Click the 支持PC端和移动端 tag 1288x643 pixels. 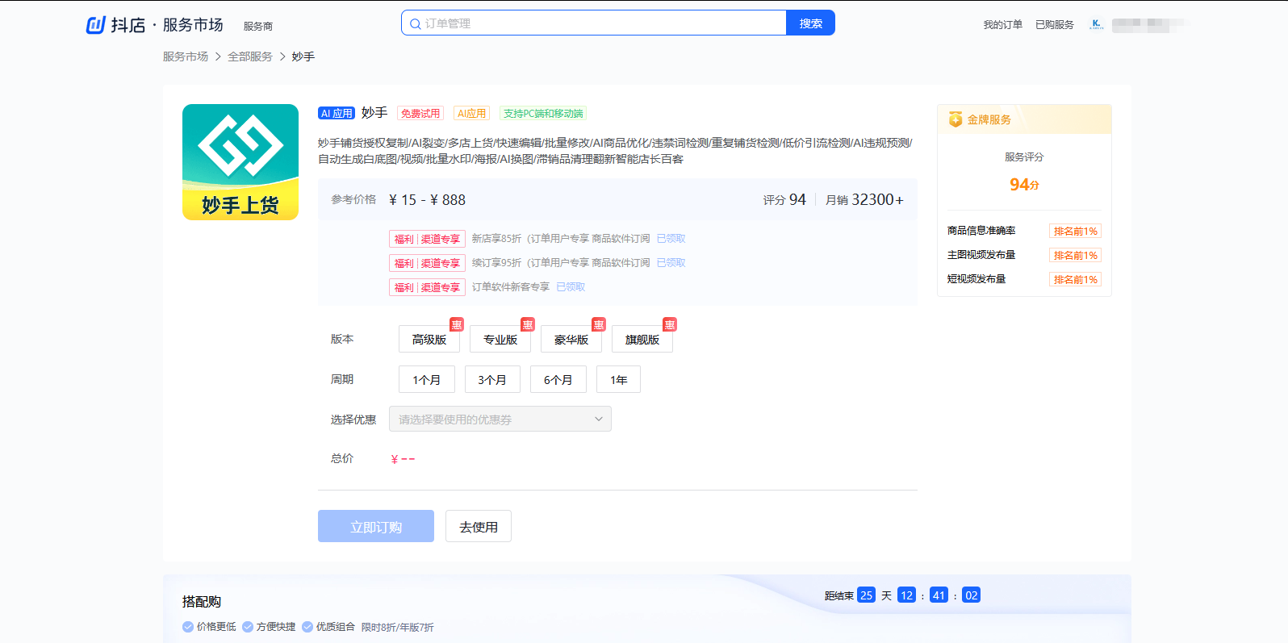[543, 114]
